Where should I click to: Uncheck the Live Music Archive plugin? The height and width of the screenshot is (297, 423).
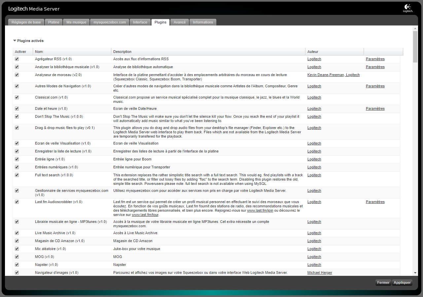17,233
